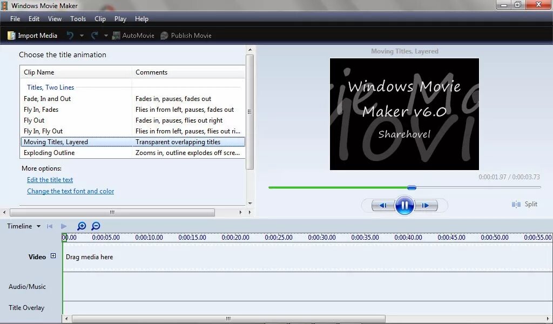Screen dimensions: 553x324
Task: Click task pane scroll up arrow
Action: pos(250,50)
